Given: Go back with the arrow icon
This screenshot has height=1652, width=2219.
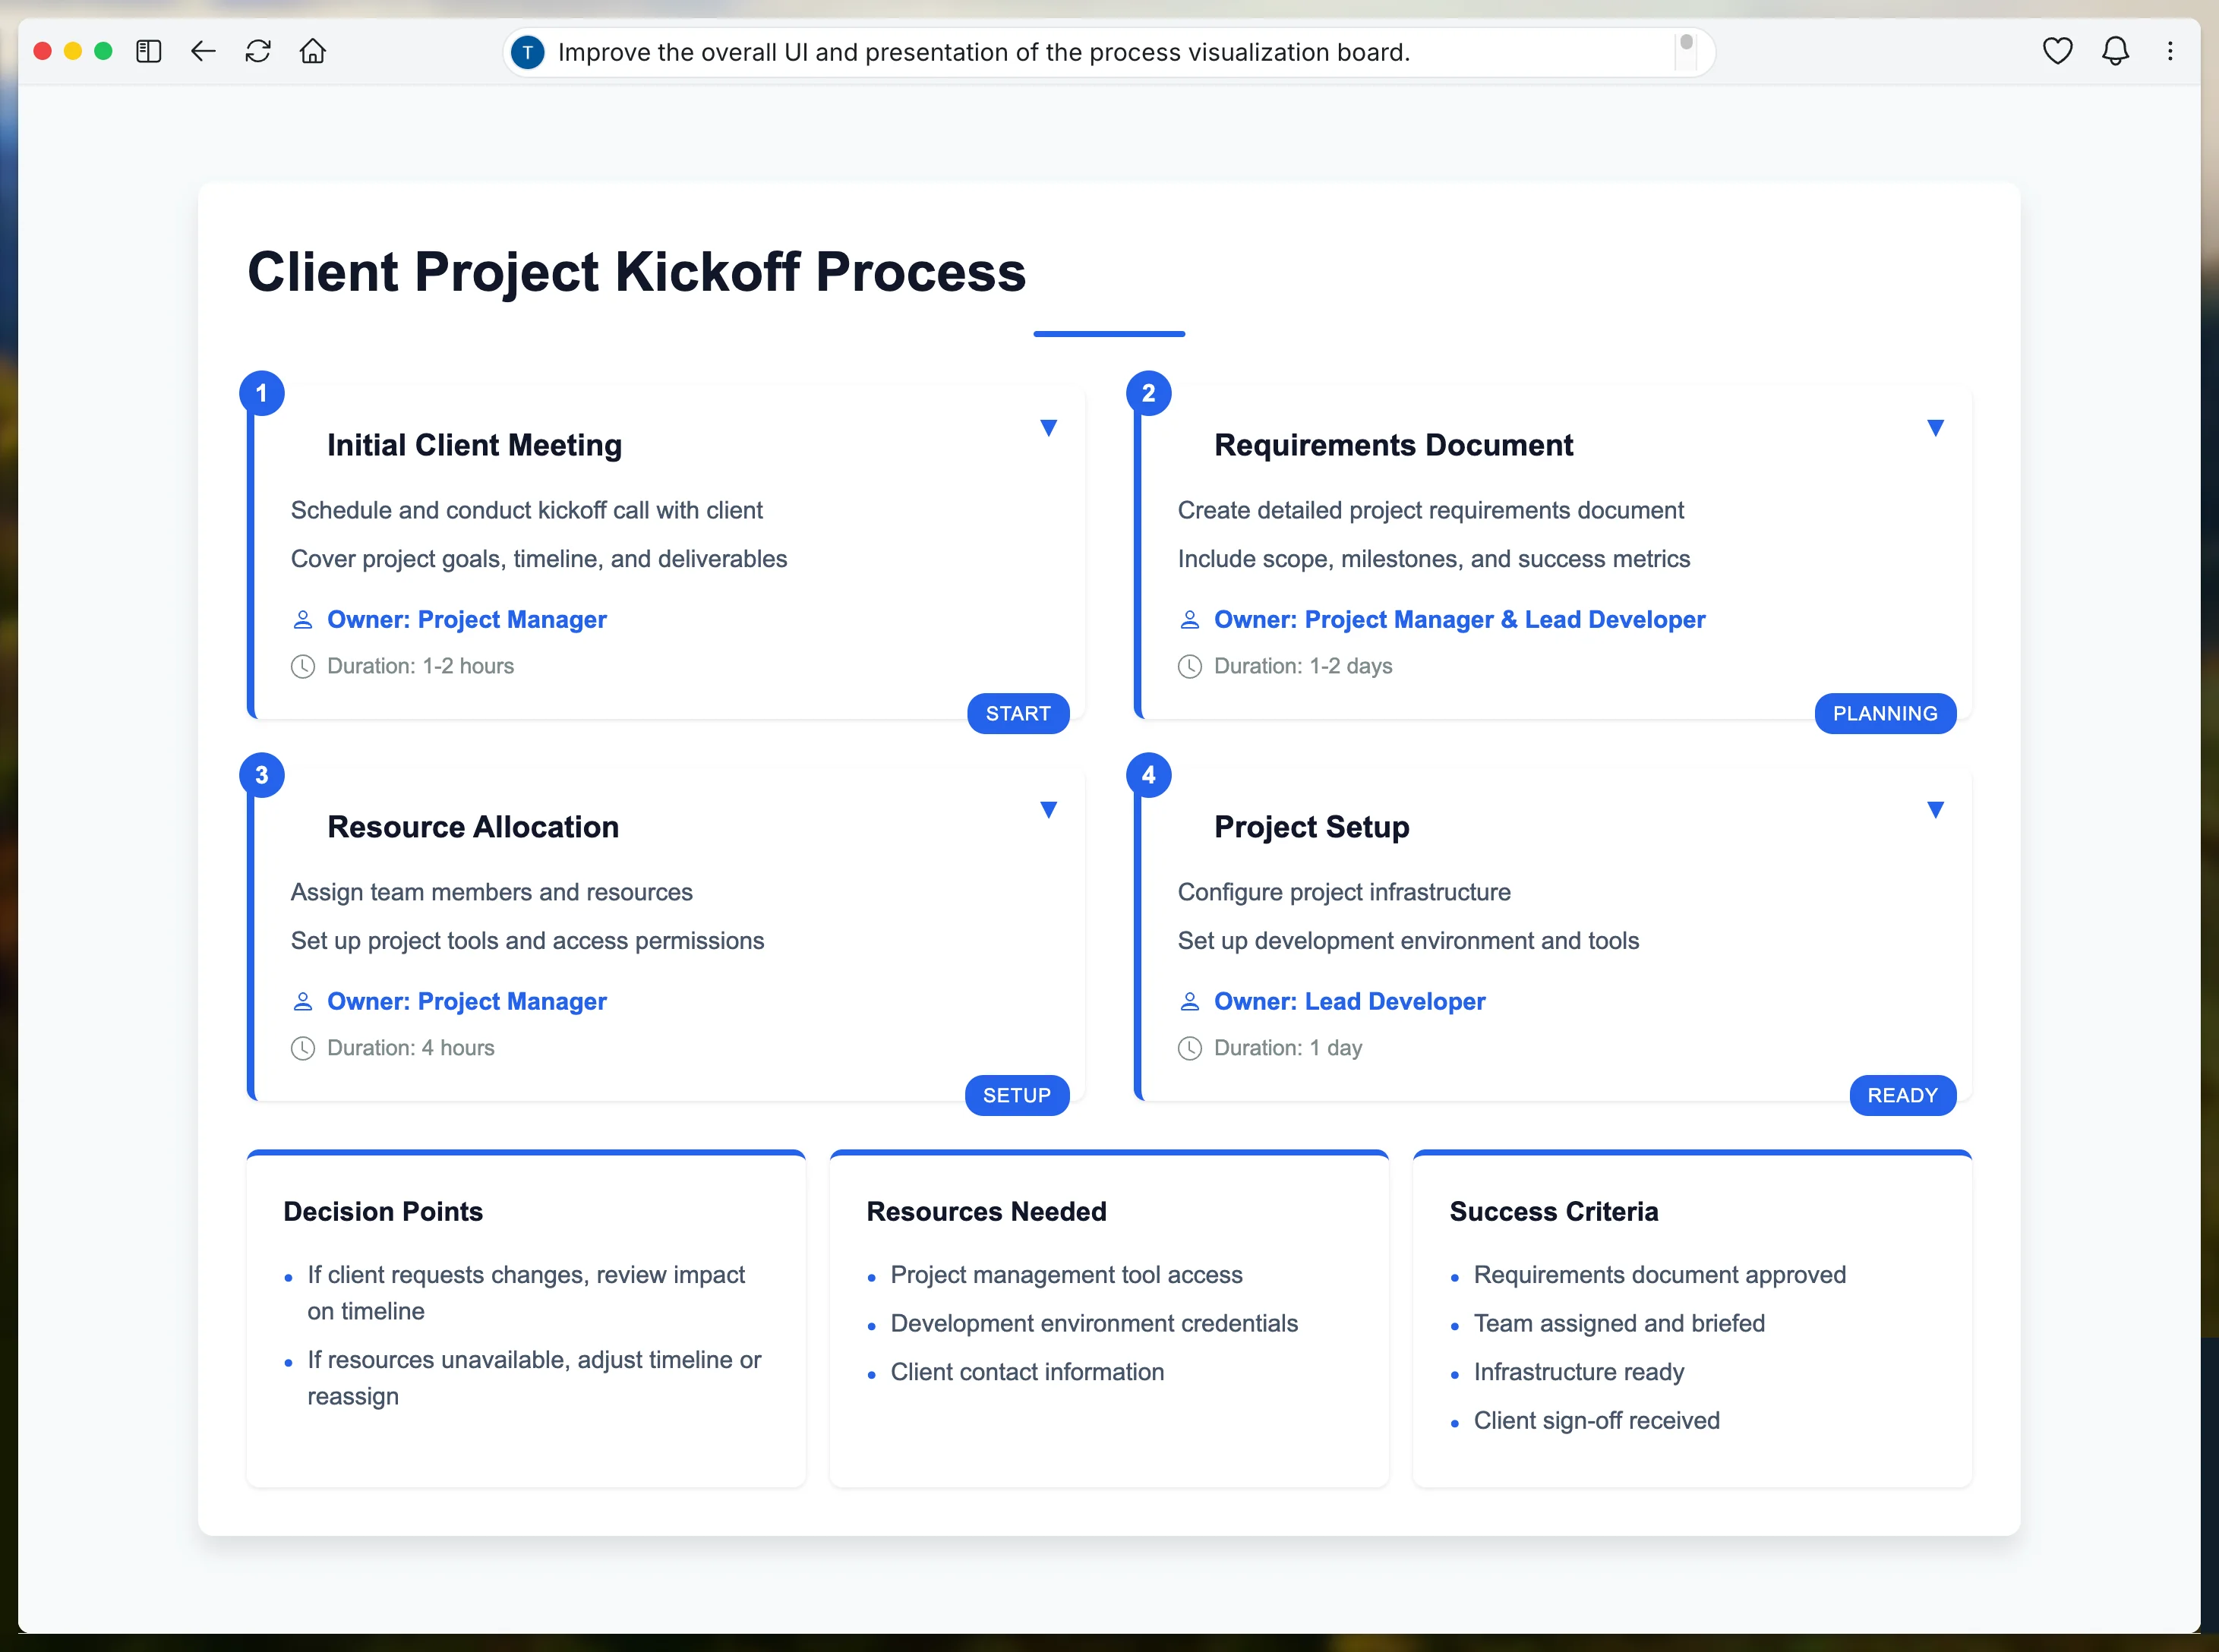Looking at the screenshot, I should (203, 51).
